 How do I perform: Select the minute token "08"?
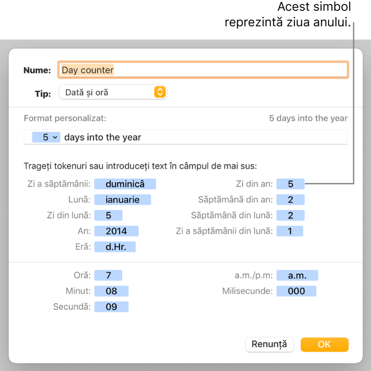click(x=111, y=291)
